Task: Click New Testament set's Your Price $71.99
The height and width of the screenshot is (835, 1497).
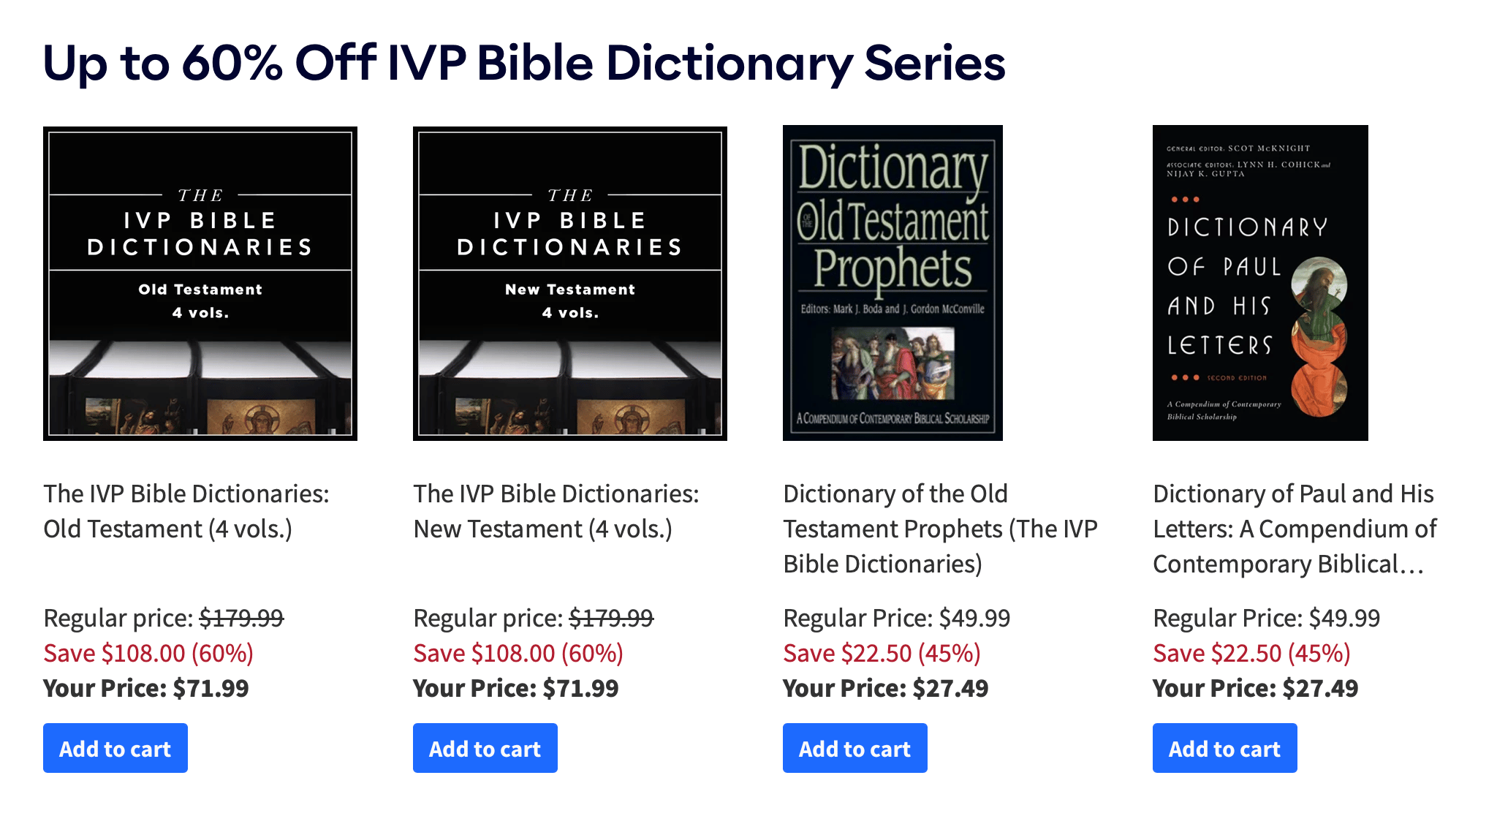Action: (516, 688)
